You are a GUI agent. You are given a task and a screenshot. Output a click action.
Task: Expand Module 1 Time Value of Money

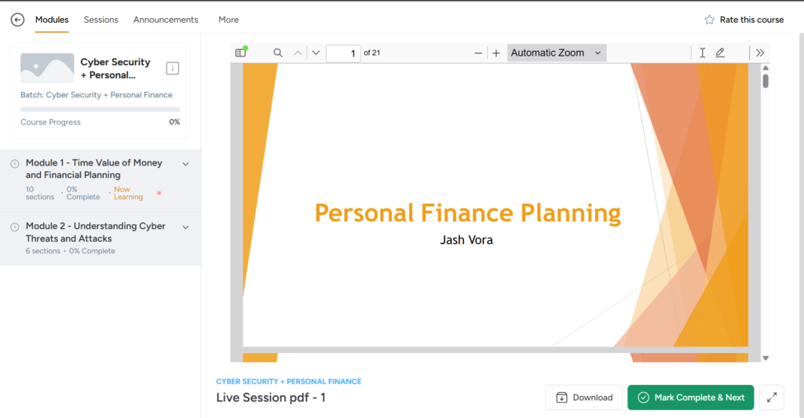tap(185, 164)
